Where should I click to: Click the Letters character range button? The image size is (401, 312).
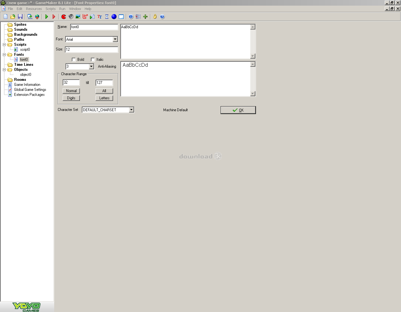pyautogui.click(x=104, y=98)
